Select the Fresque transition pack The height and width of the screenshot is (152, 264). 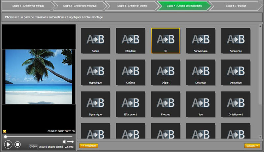tap(165, 104)
